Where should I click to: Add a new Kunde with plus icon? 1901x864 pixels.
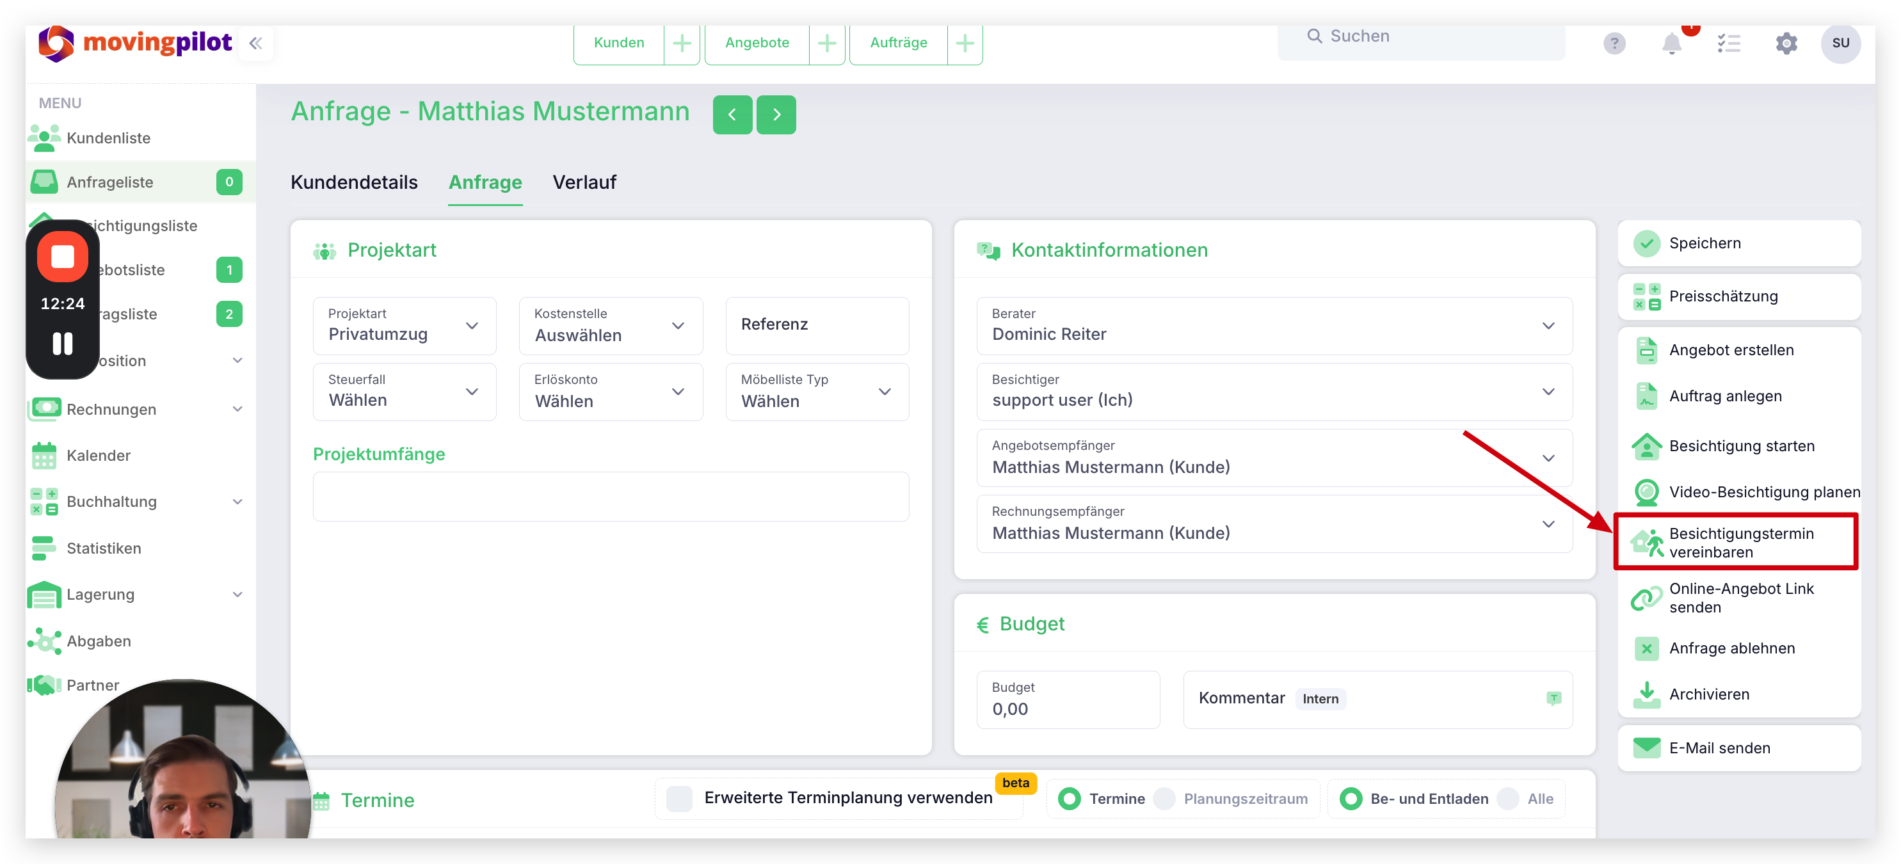click(682, 44)
